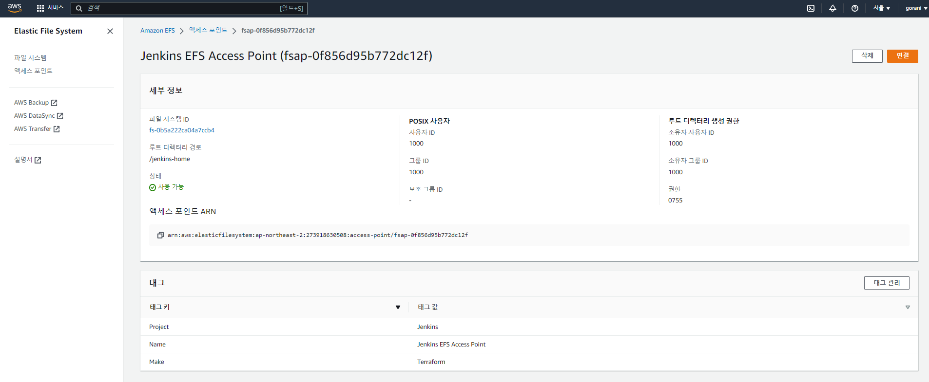Click the 삭제 delete button

pos(867,56)
